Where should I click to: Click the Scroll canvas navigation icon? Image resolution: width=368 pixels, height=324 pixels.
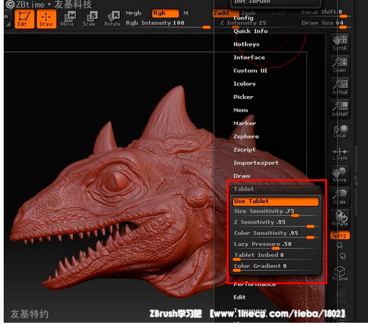340,43
